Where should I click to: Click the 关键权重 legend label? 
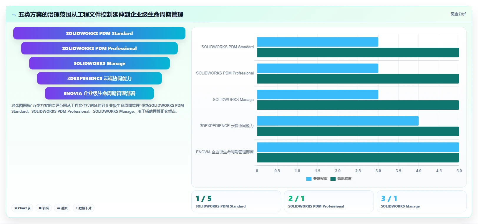(x=320, y=179)
